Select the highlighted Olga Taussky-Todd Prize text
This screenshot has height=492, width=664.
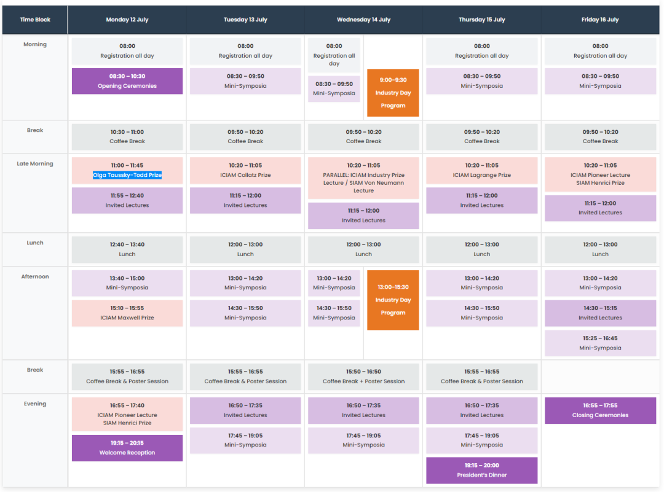[127, 175]
